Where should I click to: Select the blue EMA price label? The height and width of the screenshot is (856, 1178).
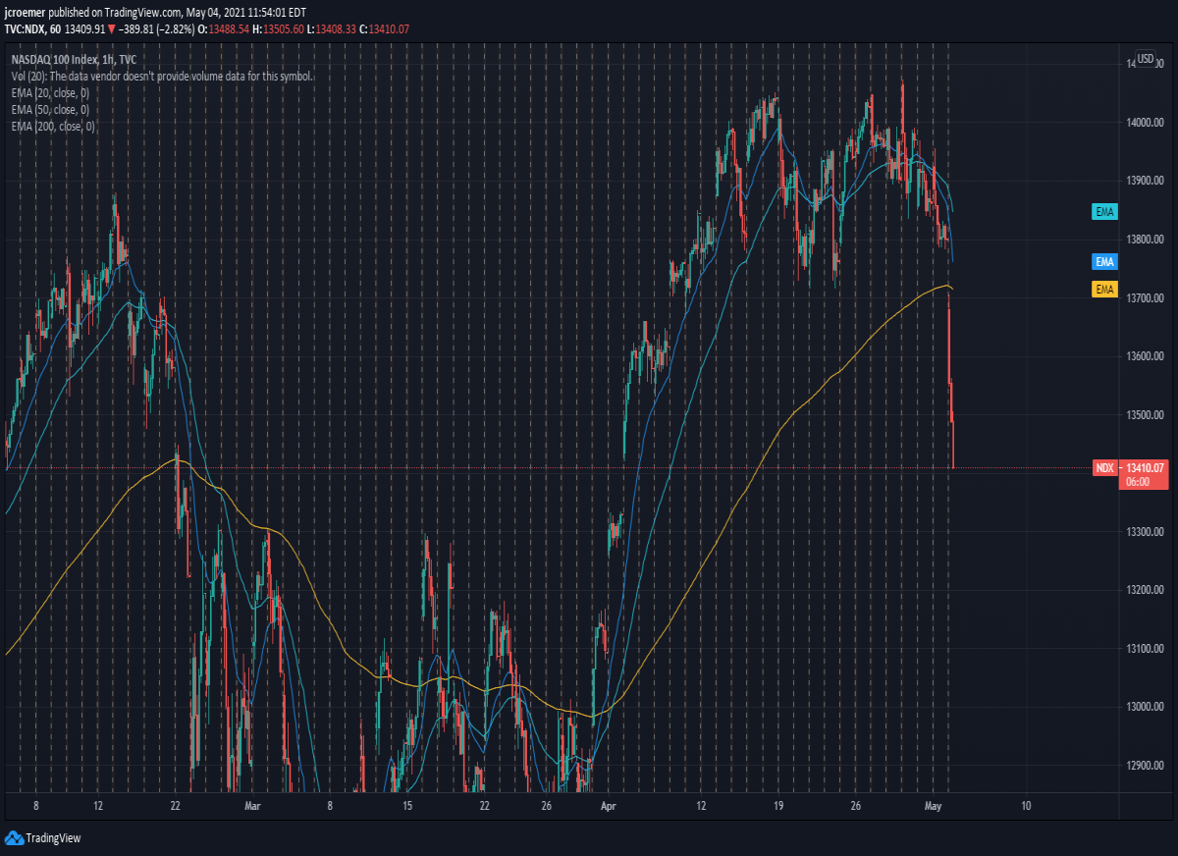pyautogui.click(x=1105, y=262)
